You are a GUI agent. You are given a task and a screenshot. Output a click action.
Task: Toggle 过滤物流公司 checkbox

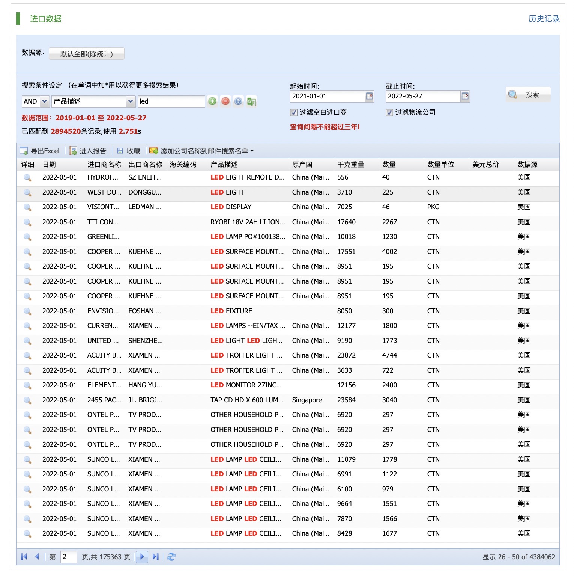point(389,112)
